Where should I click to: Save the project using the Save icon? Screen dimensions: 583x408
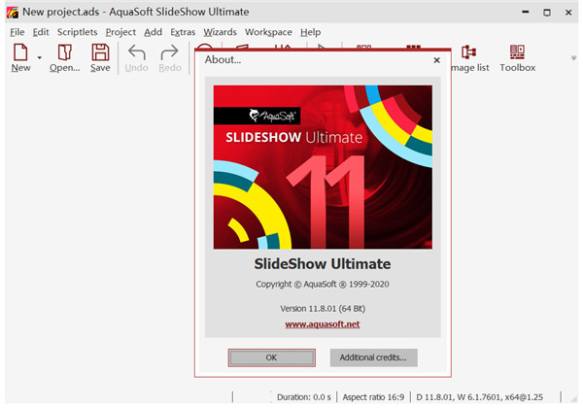tap(100, 57)
